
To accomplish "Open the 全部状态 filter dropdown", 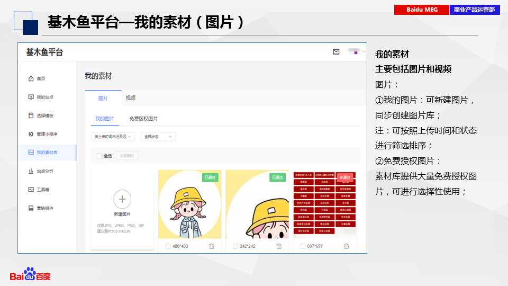I will coord(158,137).
